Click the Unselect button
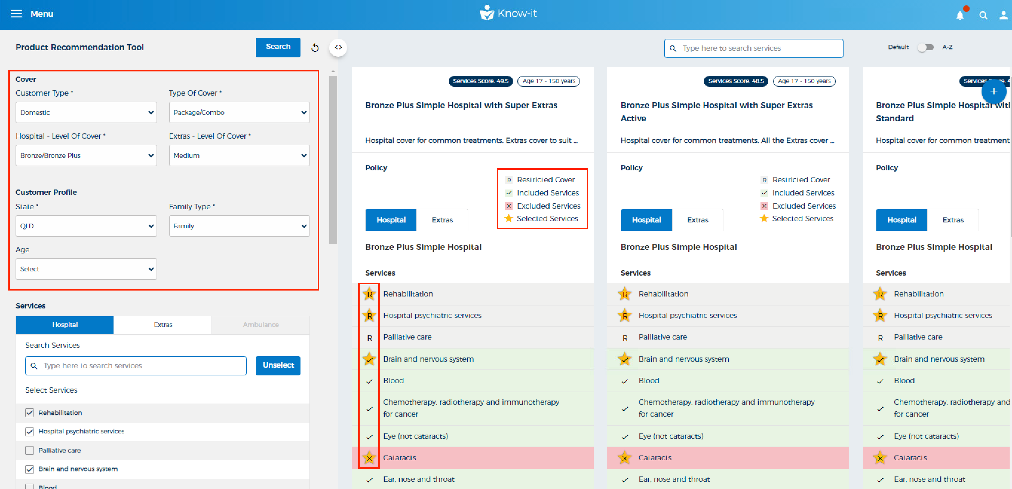 (x=278, y=365)
